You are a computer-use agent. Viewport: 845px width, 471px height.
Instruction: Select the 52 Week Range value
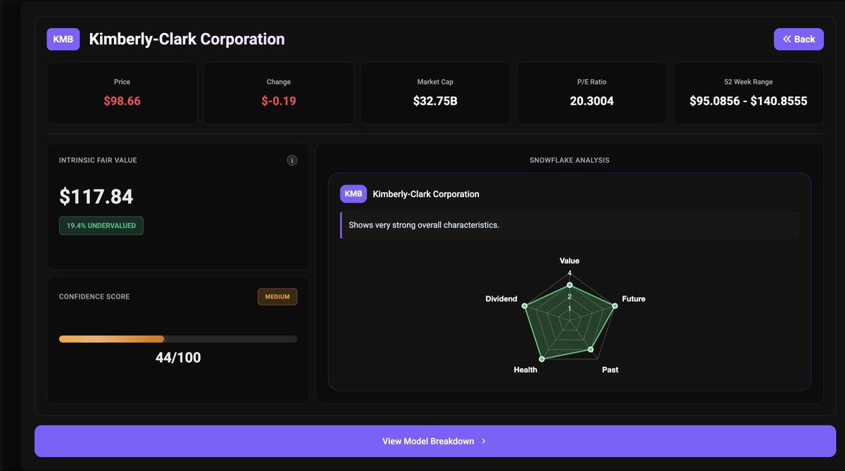749,101
